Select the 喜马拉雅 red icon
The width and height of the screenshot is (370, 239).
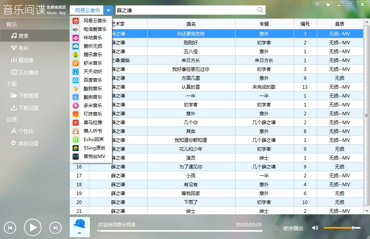(76, 123)
